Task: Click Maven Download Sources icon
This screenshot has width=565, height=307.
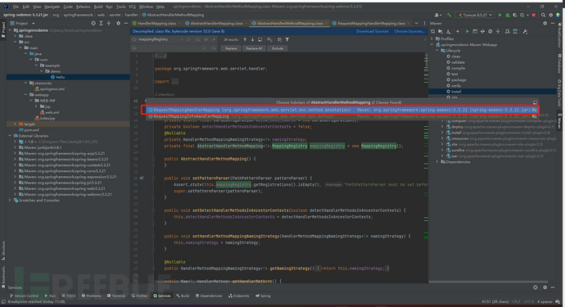Action: pyautogui.click(x=448, y=31)
